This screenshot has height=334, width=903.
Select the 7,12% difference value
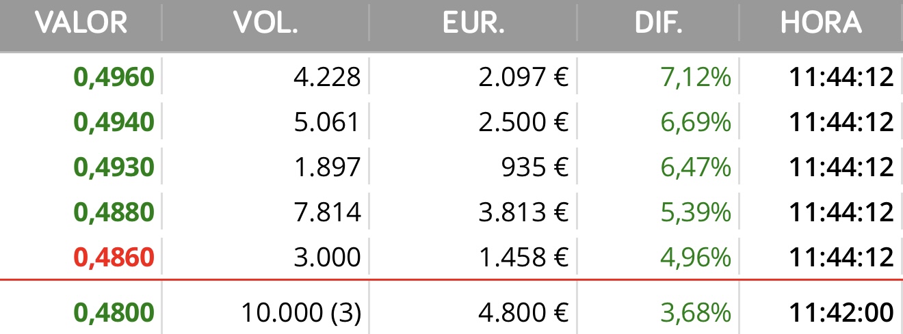pyautogui.click(x=696, y=78)
